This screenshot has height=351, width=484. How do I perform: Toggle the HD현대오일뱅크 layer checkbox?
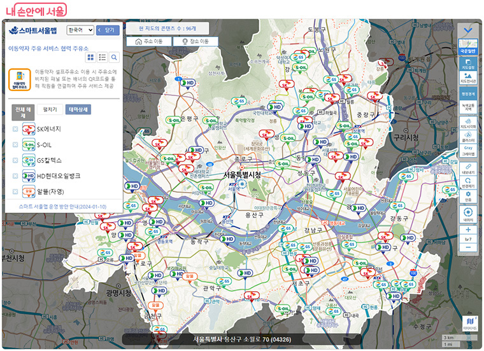point(15,176)
